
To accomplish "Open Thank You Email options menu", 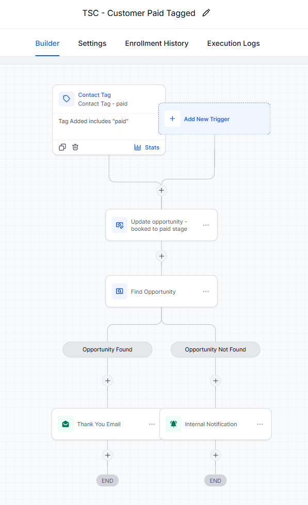I will 152,424.
